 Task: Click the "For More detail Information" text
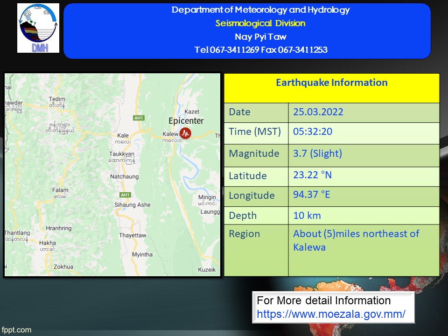pos(324,301)
